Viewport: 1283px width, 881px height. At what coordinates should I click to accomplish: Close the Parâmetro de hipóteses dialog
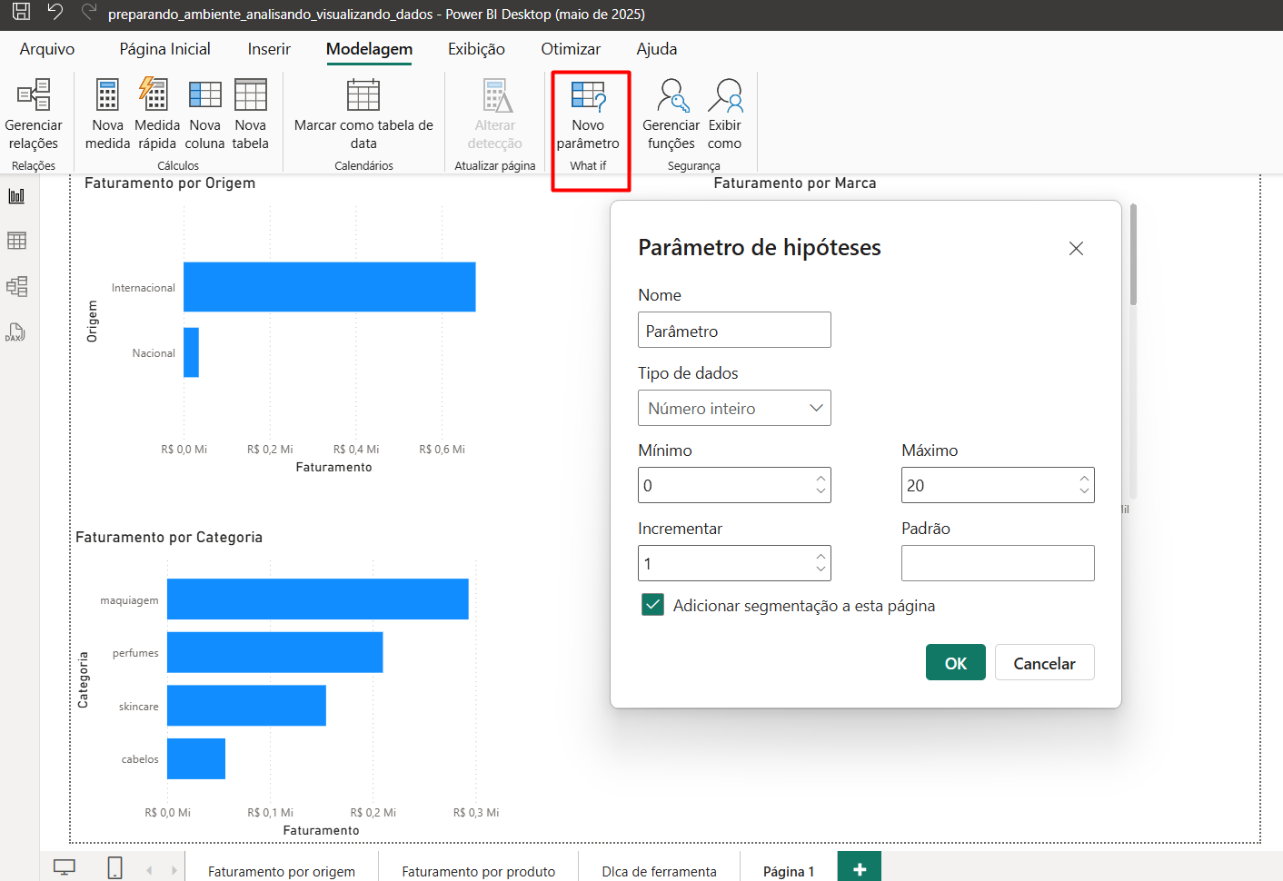pos(1076,248)
